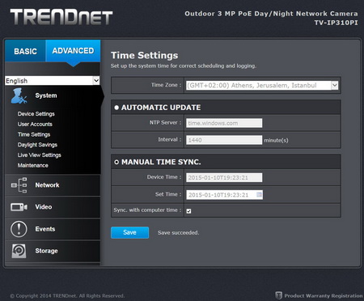Select the Manual Time Sync radio button
Screen dimensions: 364x301
pyautogui.click(x=116, y=162)
